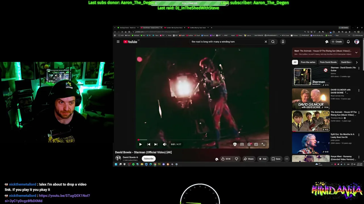Open the Windows Start menu
Viewport: 364px width, 204px height.
tap(116, 164)
